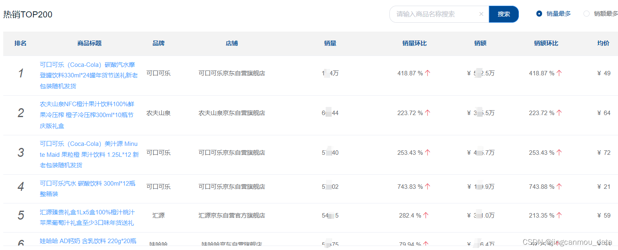Image resolution: width=618 pixels, height=250 pixels.
Task: Click the 销量环比 253.43 % value in row 3
Action: pos(410,153)
